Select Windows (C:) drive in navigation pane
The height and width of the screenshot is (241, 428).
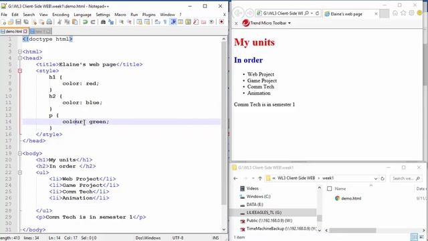click(x=255, y=196)
